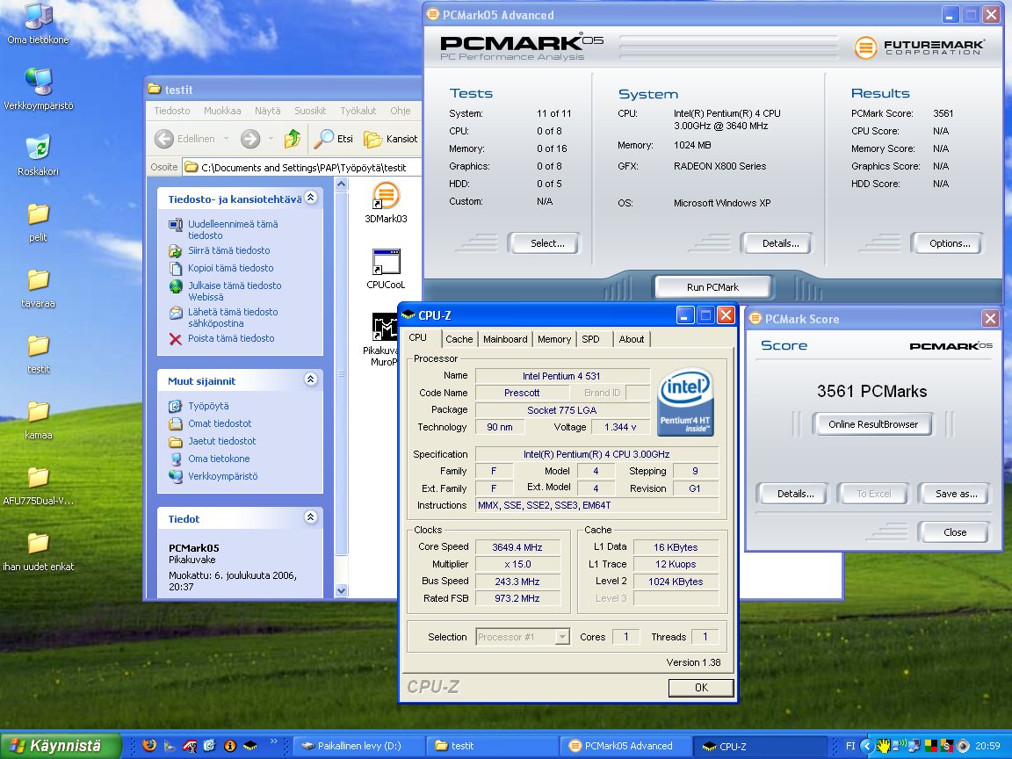Select the ihan uudet enkat folder

(38, 550)
